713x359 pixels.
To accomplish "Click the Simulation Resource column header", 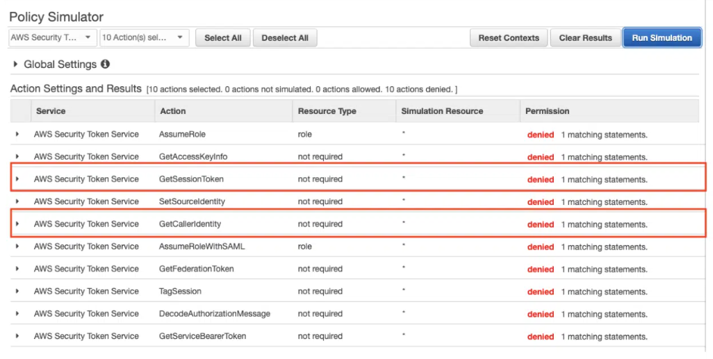I will tap(458, 111).
